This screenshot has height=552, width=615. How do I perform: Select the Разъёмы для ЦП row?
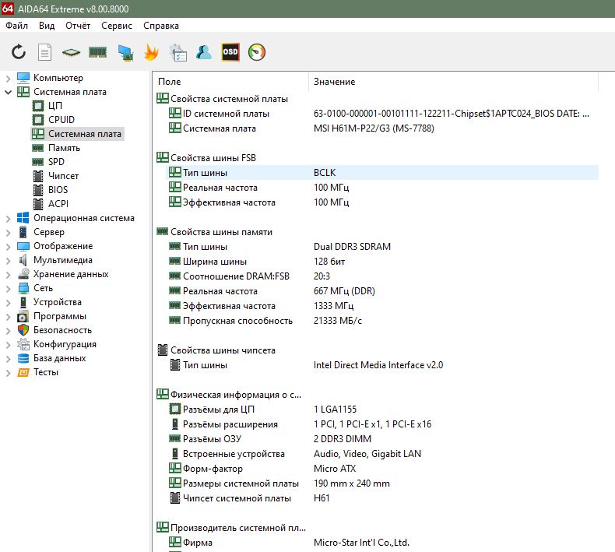[x=382, y=410]
